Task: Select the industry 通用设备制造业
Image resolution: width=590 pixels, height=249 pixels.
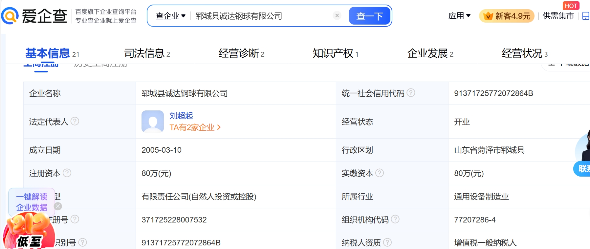Action: pyautogui.click(x=481, y=197)
